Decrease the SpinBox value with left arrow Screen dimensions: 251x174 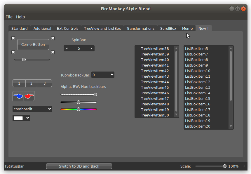(67, 48)
